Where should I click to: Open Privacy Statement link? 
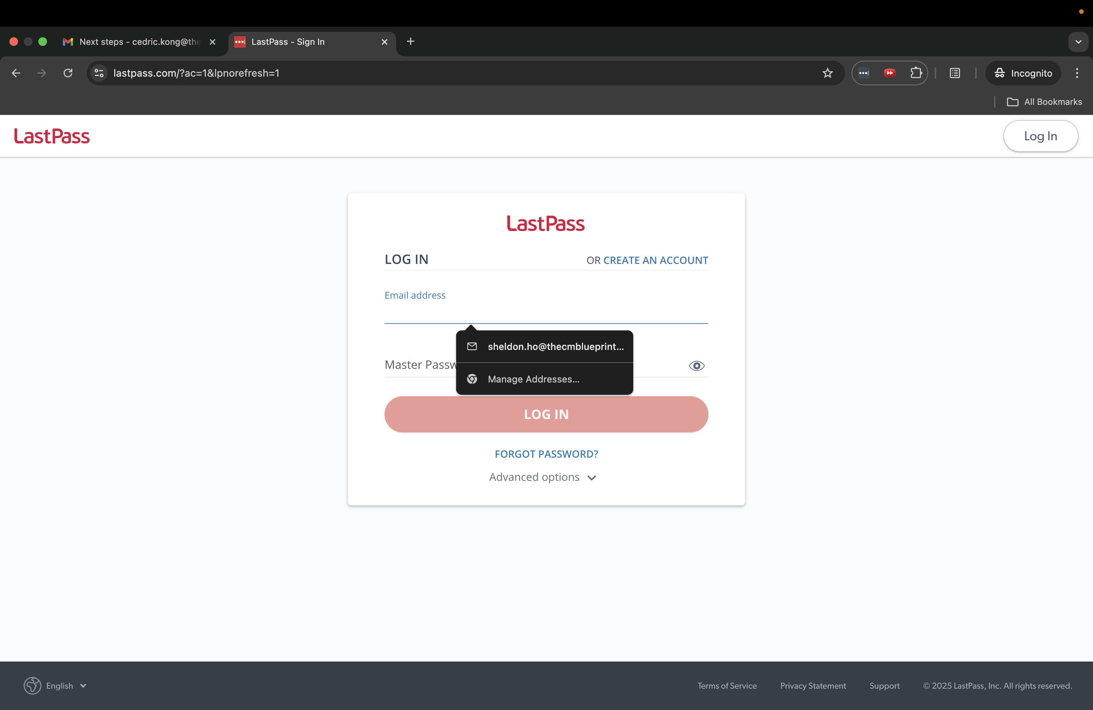point(813,686)
